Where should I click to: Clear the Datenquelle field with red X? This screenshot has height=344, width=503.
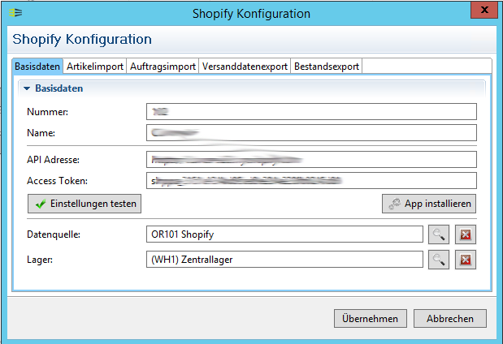pyautogui.click(x=466, y=234)
